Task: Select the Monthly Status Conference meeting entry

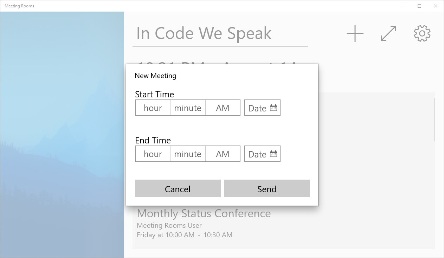Action: pyautogui.click(x=284, y=224)
